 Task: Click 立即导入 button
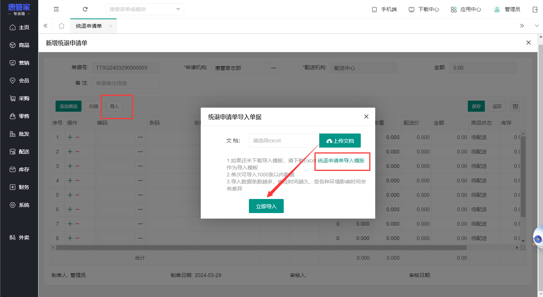click(x=266, y=206)
